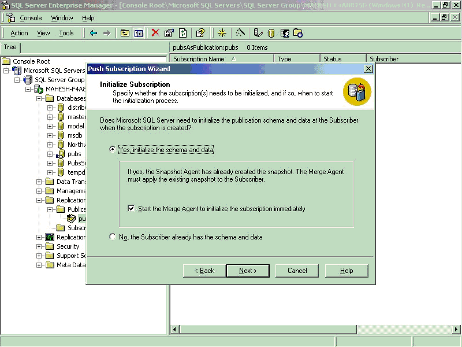Click the Help button in wizard
This screenshot has width=462, height=347.
coord(346,271)
